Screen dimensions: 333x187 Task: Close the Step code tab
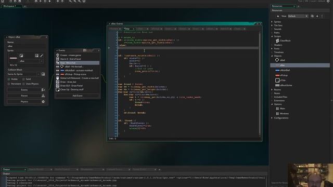pos(133,29)
